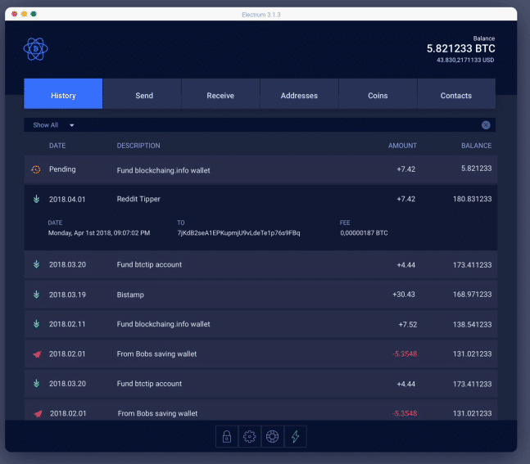Collapse the Reddit Tipper transaction

click(260, 199)
